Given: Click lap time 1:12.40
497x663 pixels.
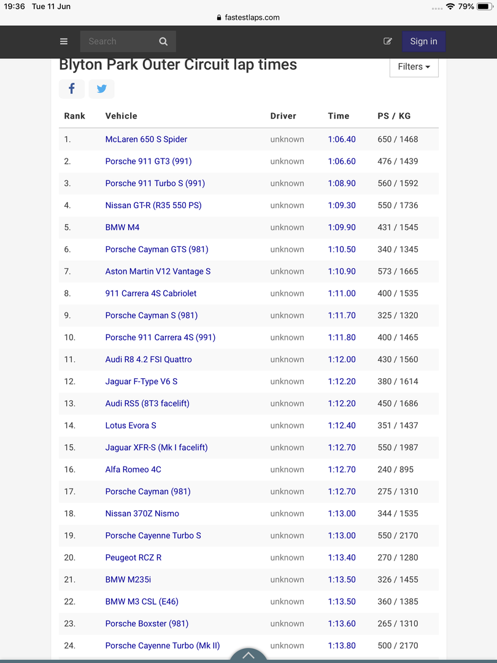Looking at the screenshot, I should click(x=342, y=425).
